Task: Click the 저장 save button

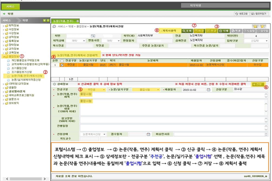Action: coord(199,31)
